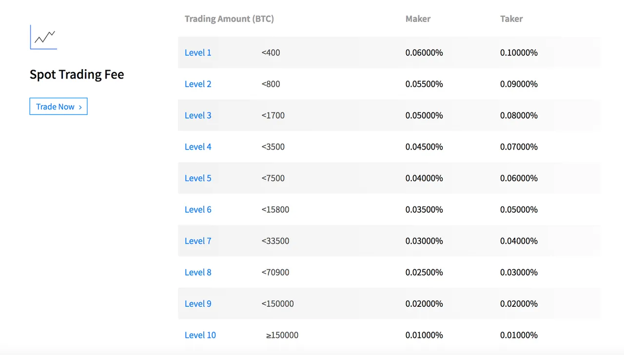The width and height of the screenshot is (624, 355).
Task: Click the Level 5 link
Action: [198, 178]
